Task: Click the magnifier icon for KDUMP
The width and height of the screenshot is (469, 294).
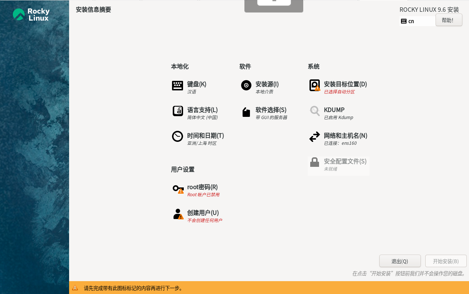Action: click(315, 111)
